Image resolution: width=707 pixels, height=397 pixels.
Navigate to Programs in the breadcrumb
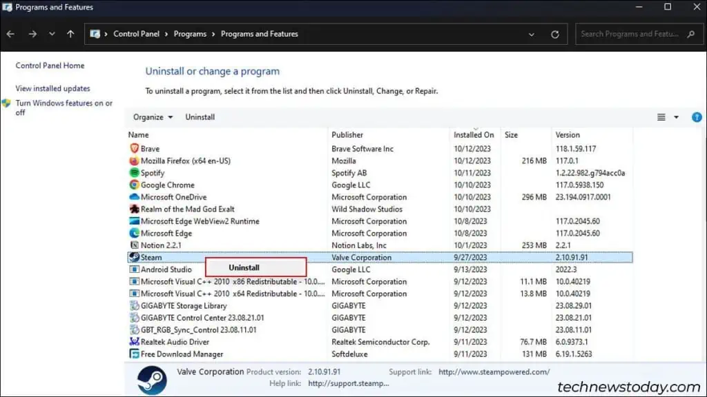point(190,33)
